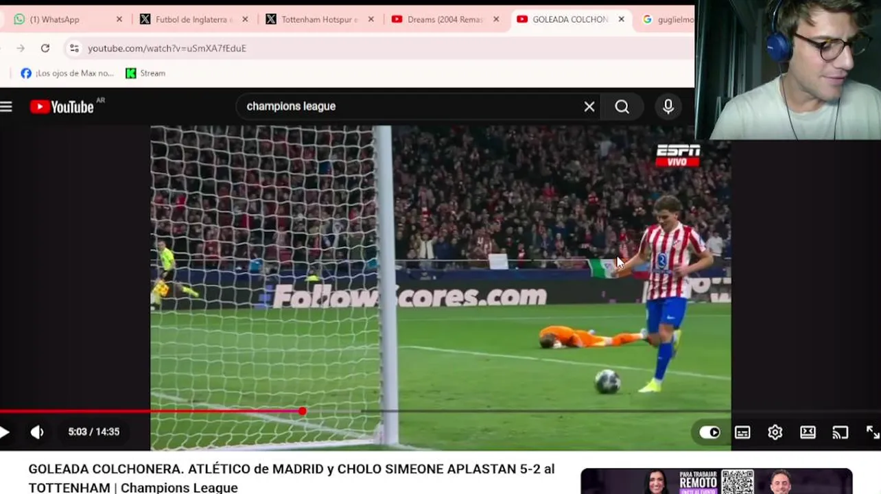
Task: Open the YouTube hamburger menu
Action: [x=6, y=106]
